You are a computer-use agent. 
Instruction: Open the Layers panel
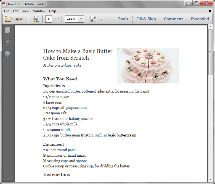[7, 54]
